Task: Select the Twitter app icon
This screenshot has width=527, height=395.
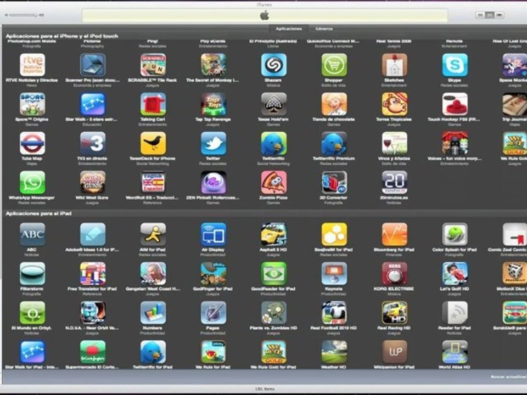Action: 214,143
